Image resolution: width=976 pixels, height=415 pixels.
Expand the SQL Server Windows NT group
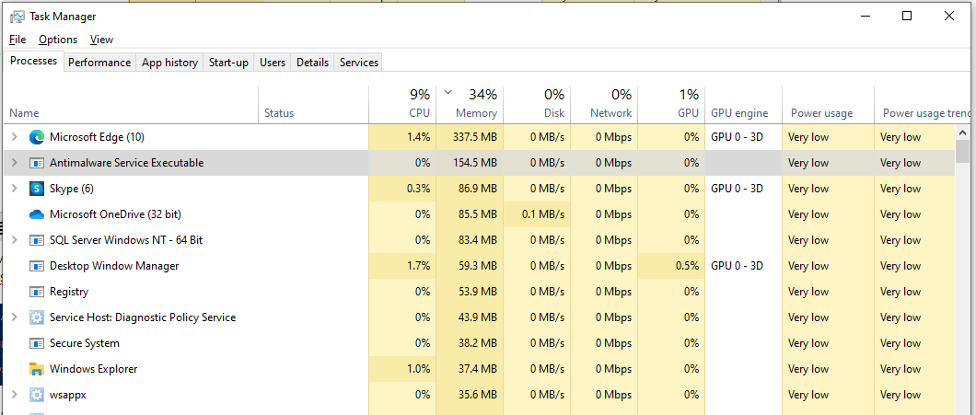(x=13, y=240)
